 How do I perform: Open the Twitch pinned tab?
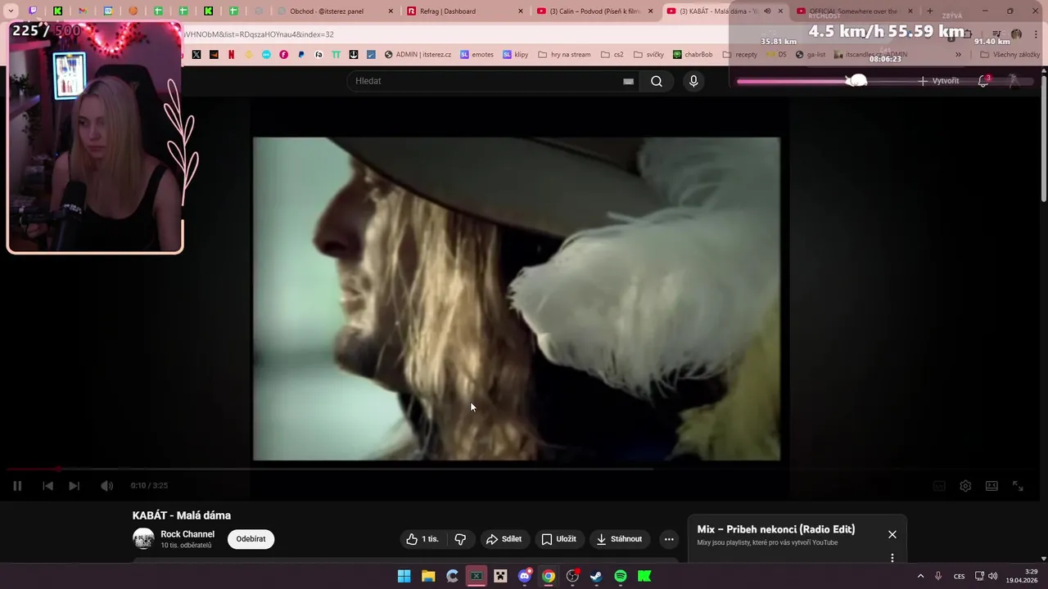(x=33, y=11)
